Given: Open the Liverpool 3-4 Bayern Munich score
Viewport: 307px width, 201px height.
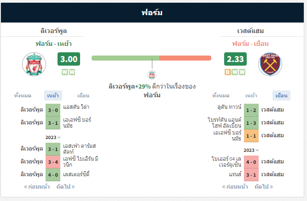Looking at the screenshot, I should 53,162.
